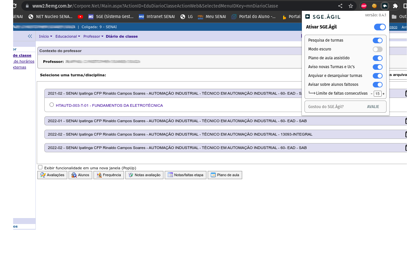
Task: Open the SGE (Sistema Gest... bookmark
Action: 111,17
